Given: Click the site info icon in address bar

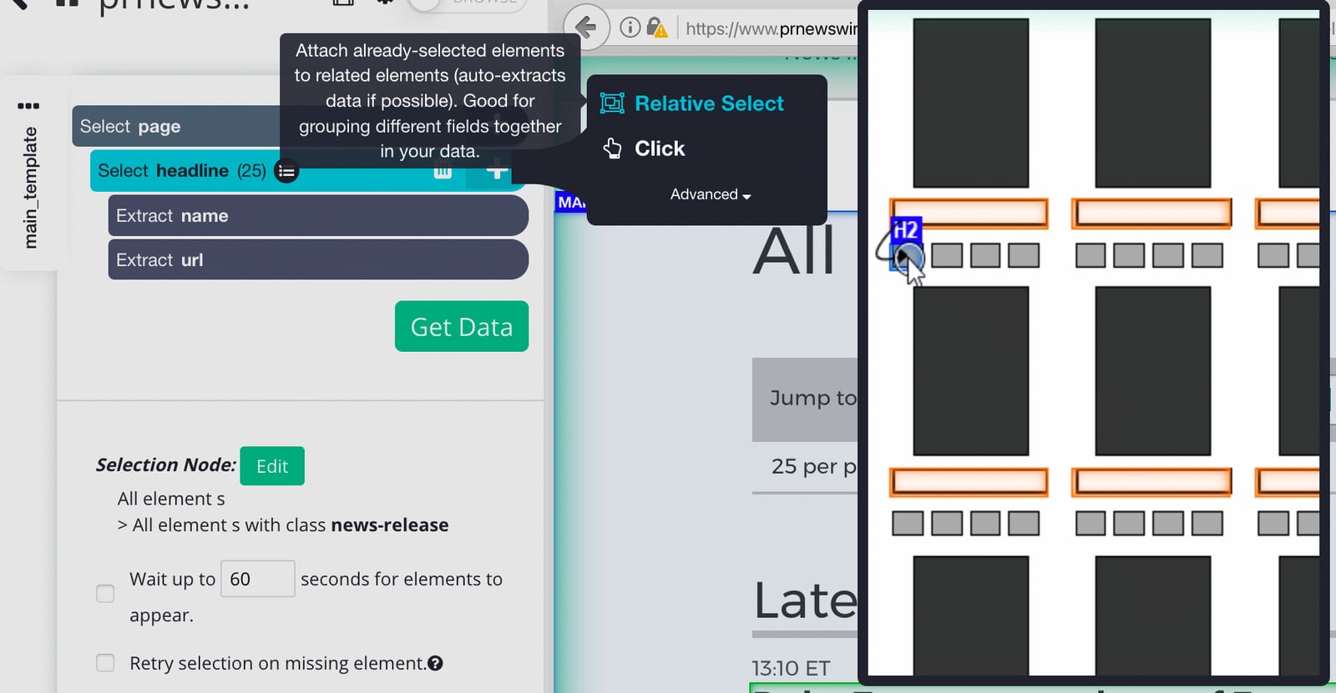Looking at the screenshot, I should pyautogui.click(x=630, y=28).
